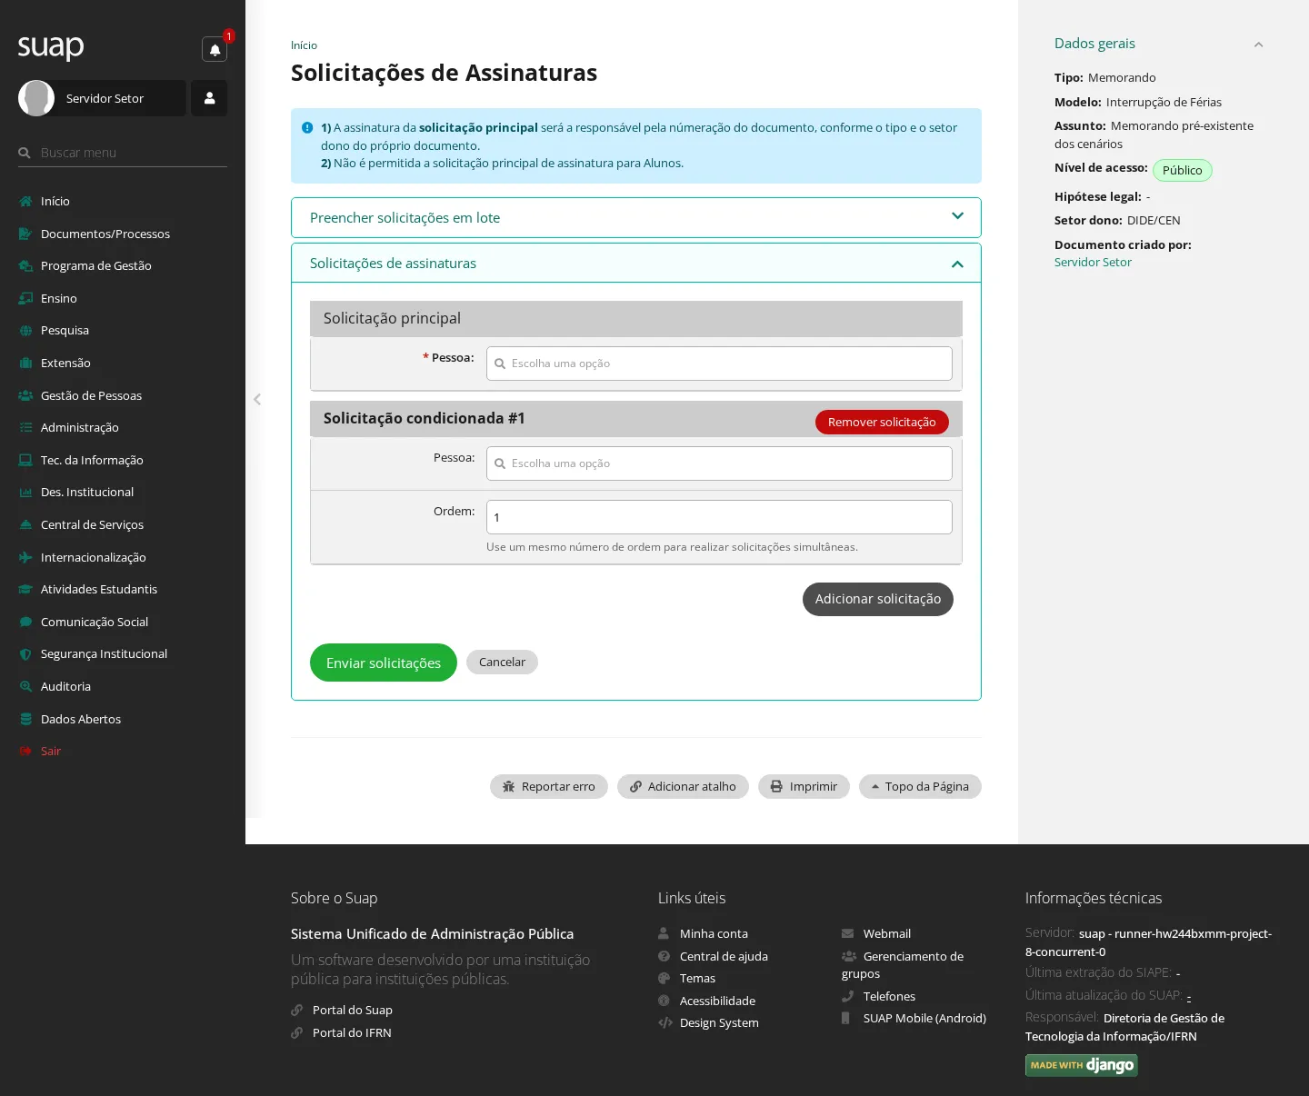The height and width of the screenshot is (1096, 1309).
Task: Collapse the Dados gerais section chevron
Action: point(1259,45)
